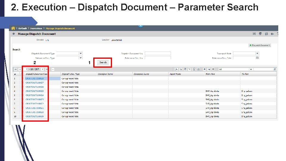Go to the previous grid page
This screenshot has height=161, width=286.
point(20,69)
